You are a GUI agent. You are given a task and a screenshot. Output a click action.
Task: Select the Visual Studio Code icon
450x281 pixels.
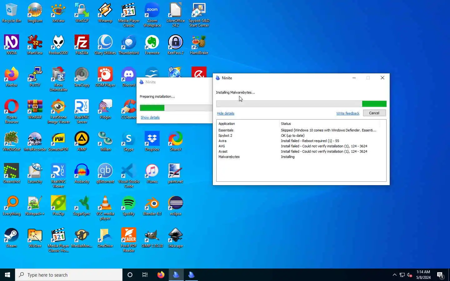(x=128, y=176)
